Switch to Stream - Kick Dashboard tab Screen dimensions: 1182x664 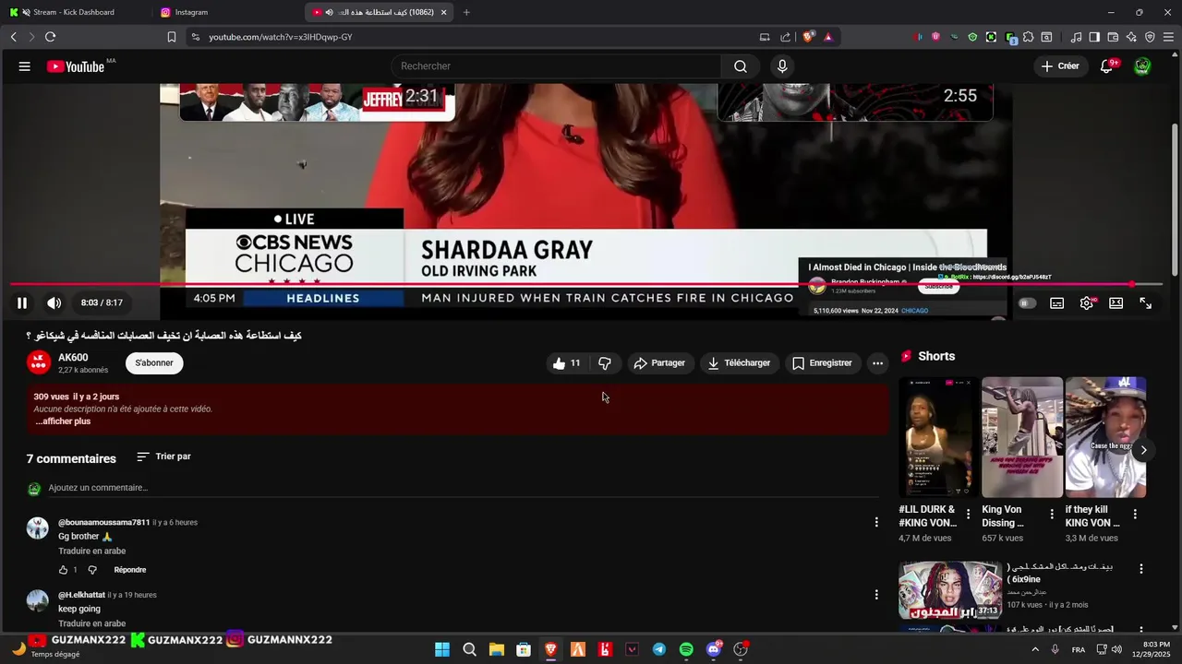coord(74,12)
